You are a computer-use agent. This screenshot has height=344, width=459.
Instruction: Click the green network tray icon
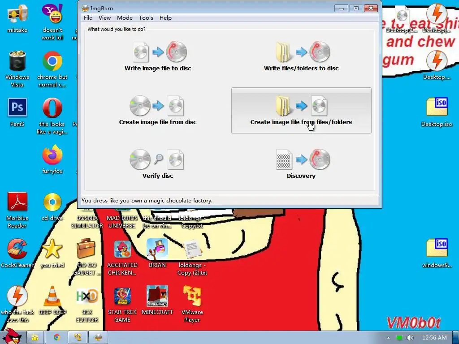click(399, 338)
